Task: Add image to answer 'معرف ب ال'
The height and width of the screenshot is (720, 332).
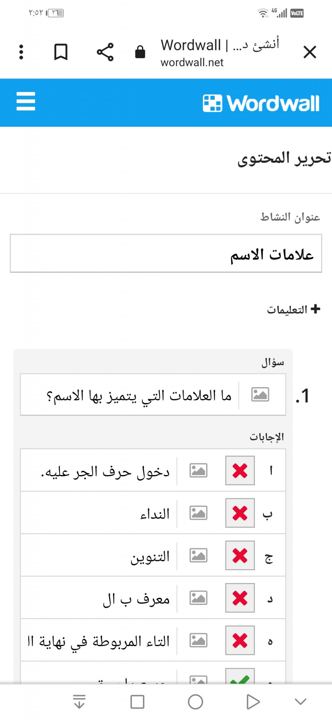Action: [x=198, y=597]
